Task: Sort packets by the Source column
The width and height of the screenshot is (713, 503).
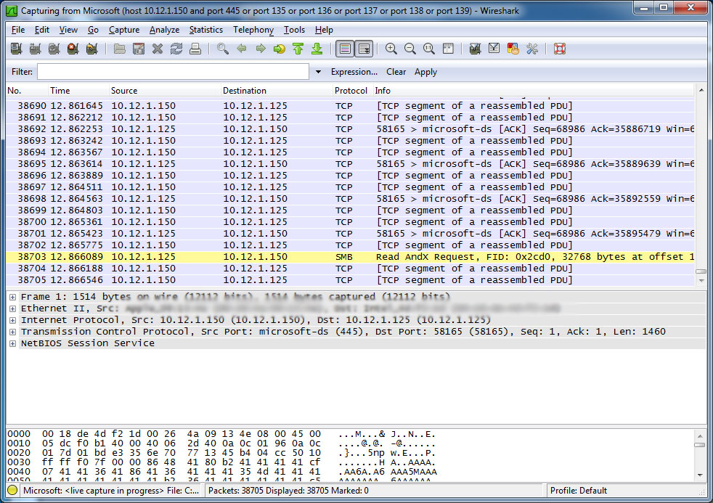Action: pos(165,91)
